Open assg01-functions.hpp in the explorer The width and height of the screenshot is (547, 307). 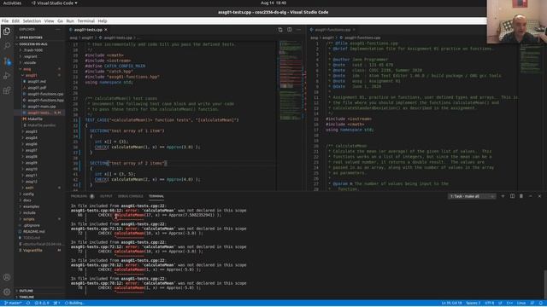pos(45,101)
